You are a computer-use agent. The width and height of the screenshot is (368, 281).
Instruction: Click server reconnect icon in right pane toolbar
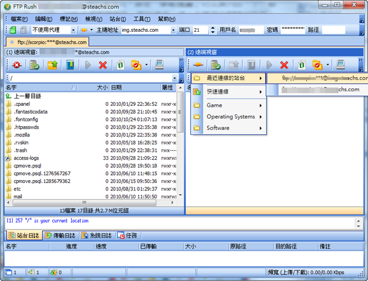(x=216, y=65)
